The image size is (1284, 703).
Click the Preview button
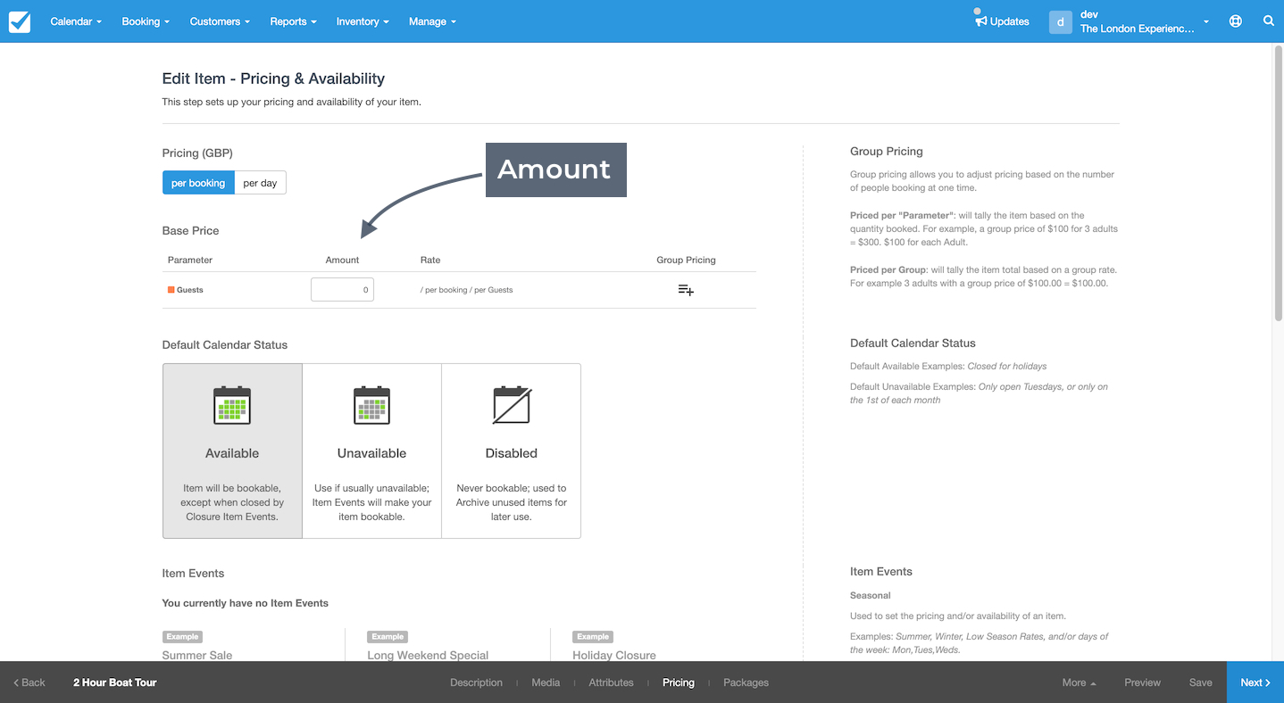coord(1142,682)
